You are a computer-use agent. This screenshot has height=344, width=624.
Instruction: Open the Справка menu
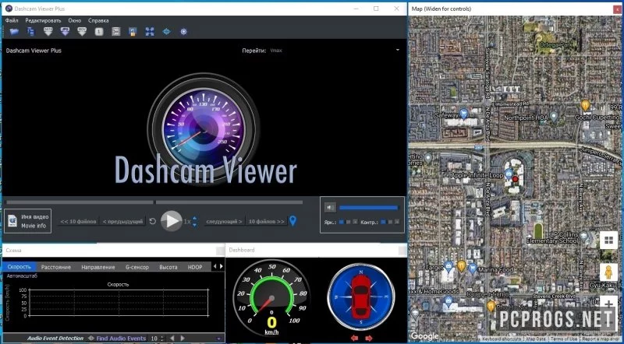coord(98,20)
